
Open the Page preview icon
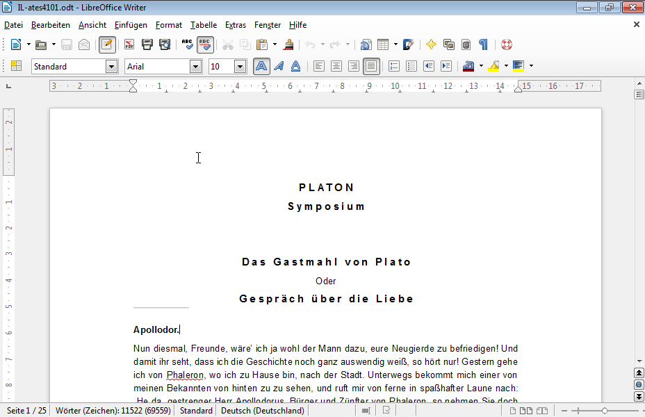tap(165, 44)
